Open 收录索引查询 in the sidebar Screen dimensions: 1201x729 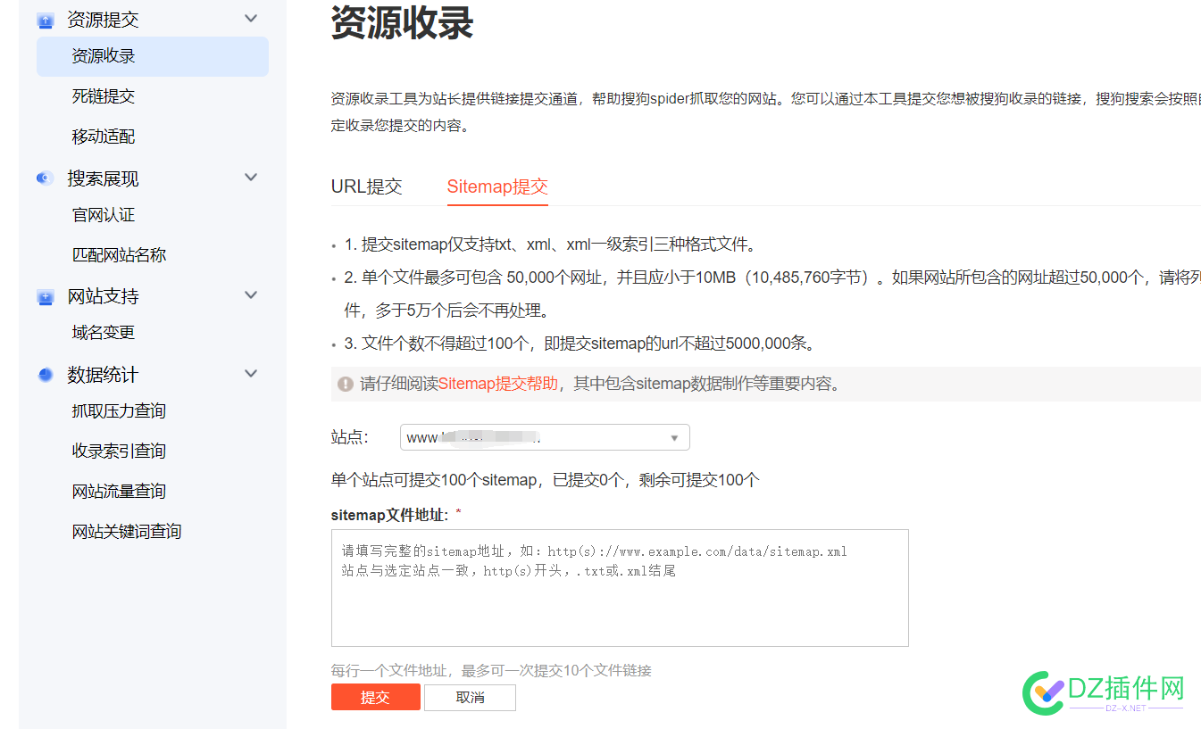[120, 451]
